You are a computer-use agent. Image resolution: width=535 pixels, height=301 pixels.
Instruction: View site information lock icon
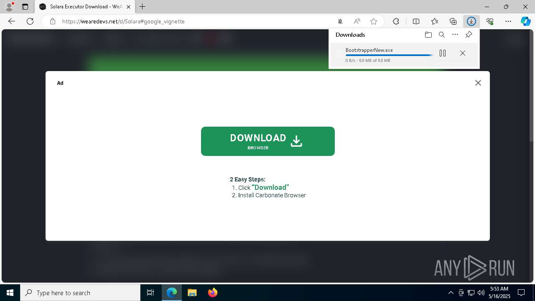click(x=53, y=21)
